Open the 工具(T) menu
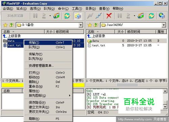169x122 pixels. point(77,8)
